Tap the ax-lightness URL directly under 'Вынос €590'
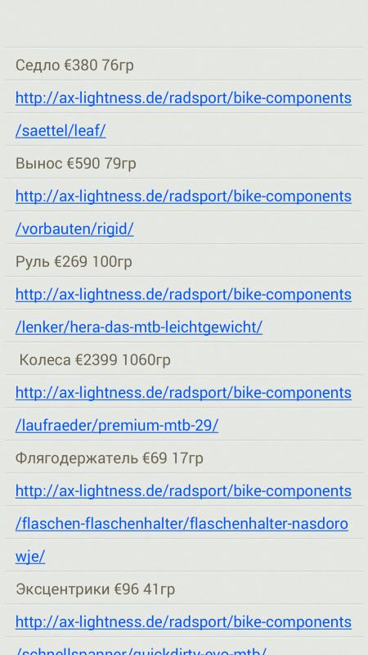Image resolution: width=368 pixels, height=655 pixels. (x=183, y=196)
